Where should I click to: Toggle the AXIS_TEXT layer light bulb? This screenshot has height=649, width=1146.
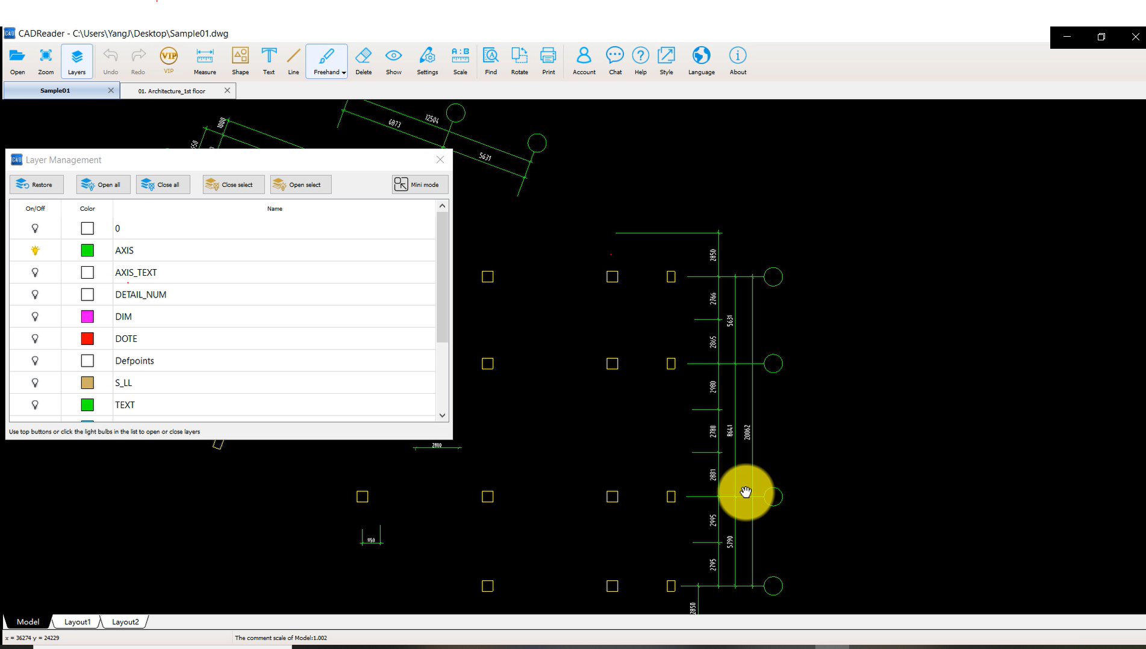[x=35, y=273]
